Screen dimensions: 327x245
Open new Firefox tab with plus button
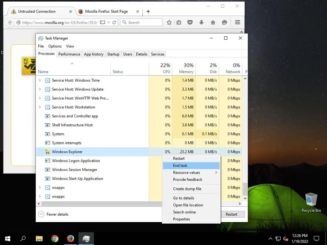point(148,11)
